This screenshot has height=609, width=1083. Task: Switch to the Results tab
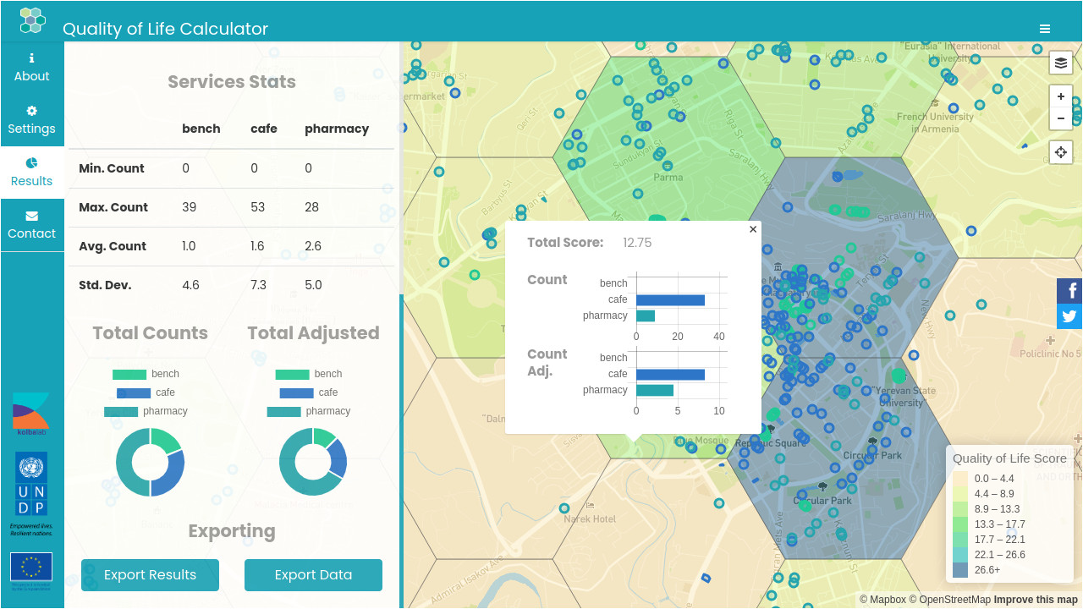coord(32,173)
